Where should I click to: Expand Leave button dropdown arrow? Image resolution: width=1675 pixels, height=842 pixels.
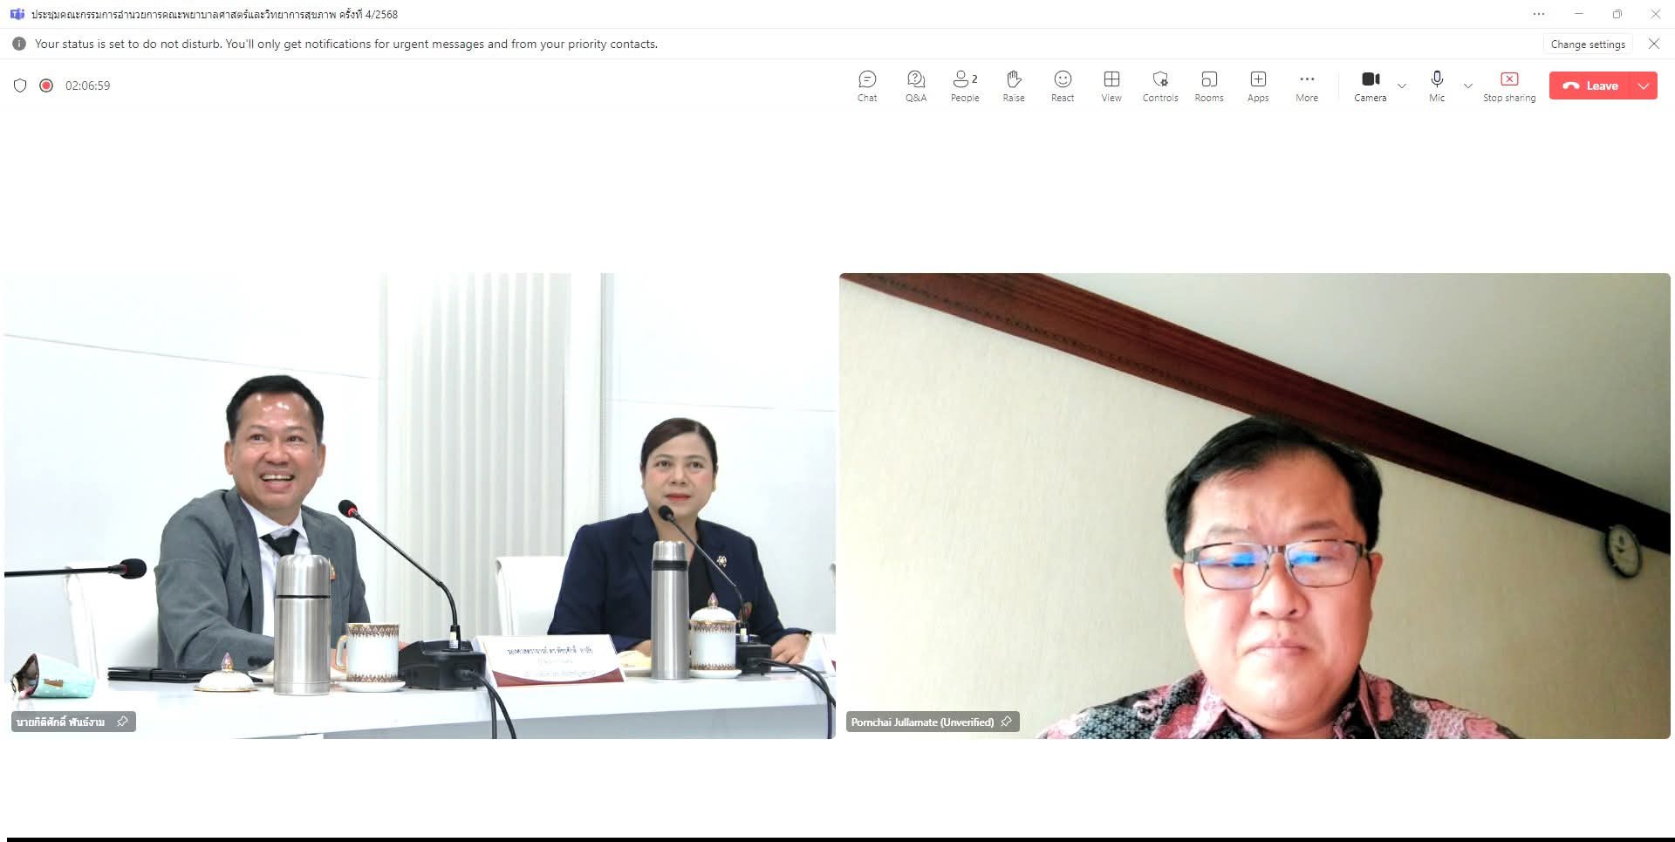pyautogui.click(x=1644, y=86)
